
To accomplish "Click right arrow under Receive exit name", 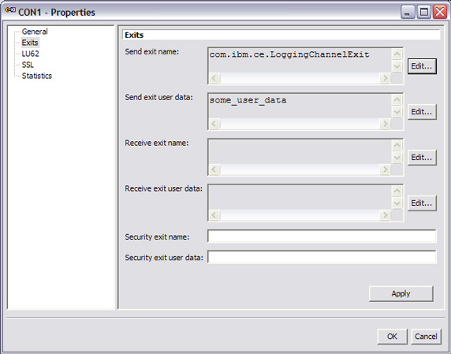I will [385, 170].
